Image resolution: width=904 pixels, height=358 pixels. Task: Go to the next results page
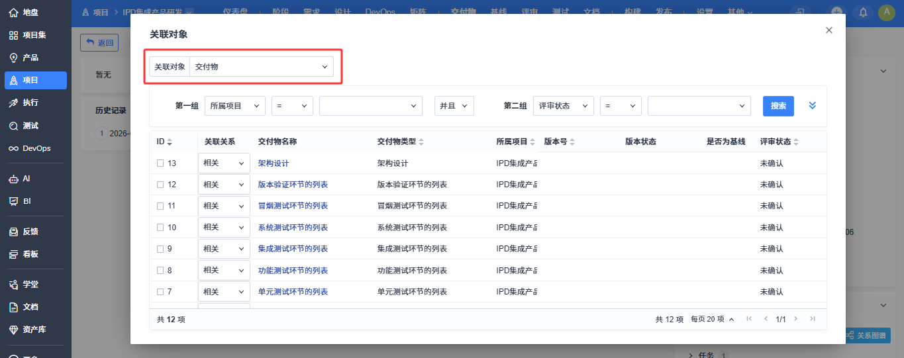click(795, 319)
